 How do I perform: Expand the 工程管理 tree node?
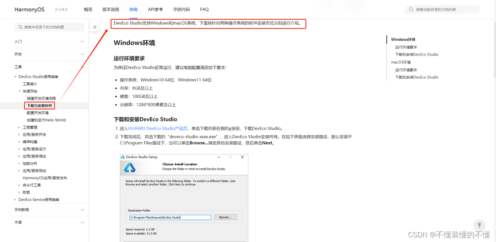coord(20,127)
